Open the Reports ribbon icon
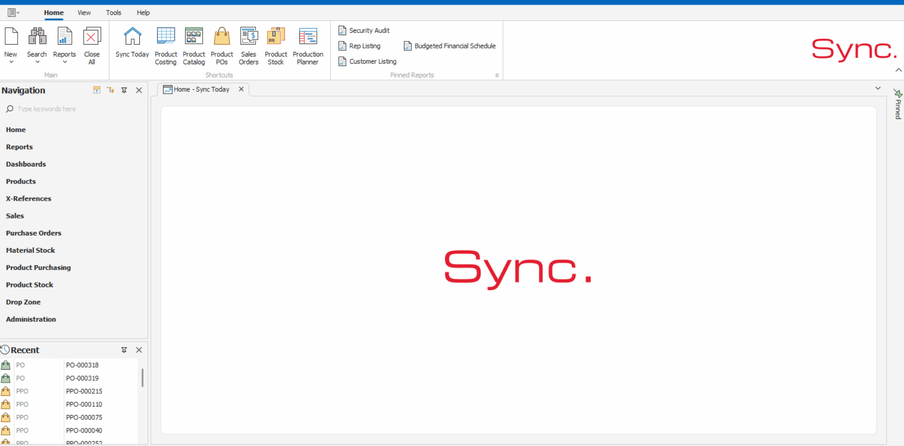The height and width of the screenshot is (446, 904). [x=65, y=37]
